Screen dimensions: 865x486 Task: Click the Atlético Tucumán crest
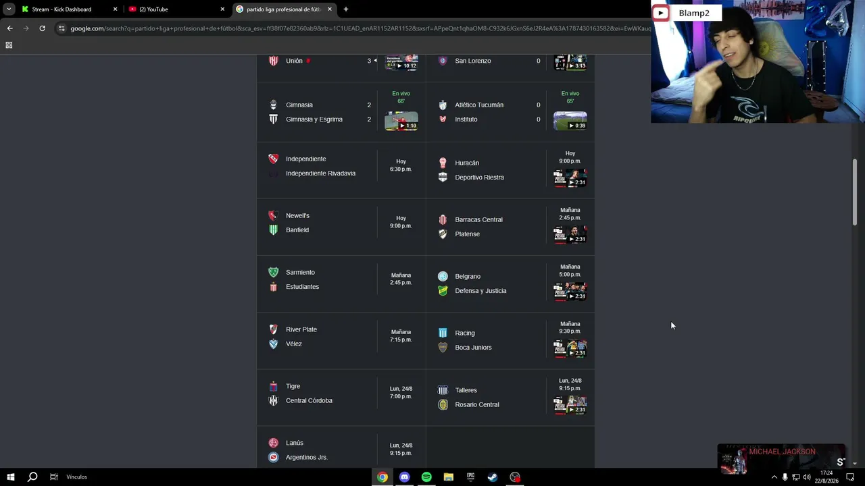(443, 105)
